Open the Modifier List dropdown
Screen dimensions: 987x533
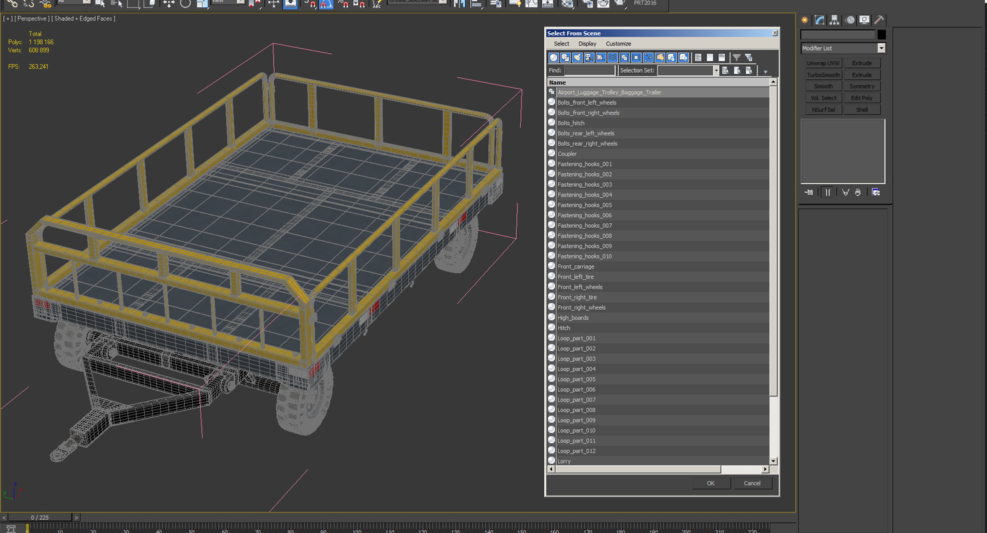click(881, 48)
